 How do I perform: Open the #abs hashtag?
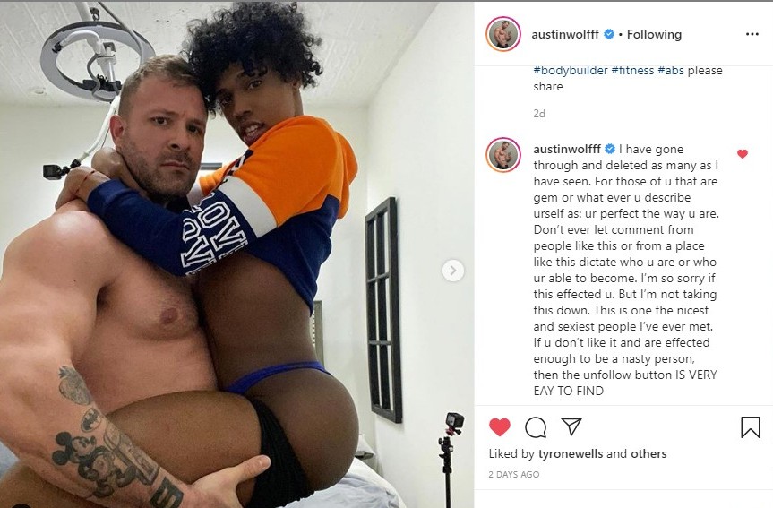671,71
